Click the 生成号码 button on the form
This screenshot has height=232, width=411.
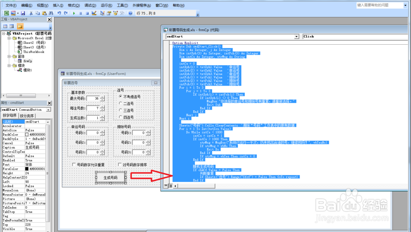[110, 177]
